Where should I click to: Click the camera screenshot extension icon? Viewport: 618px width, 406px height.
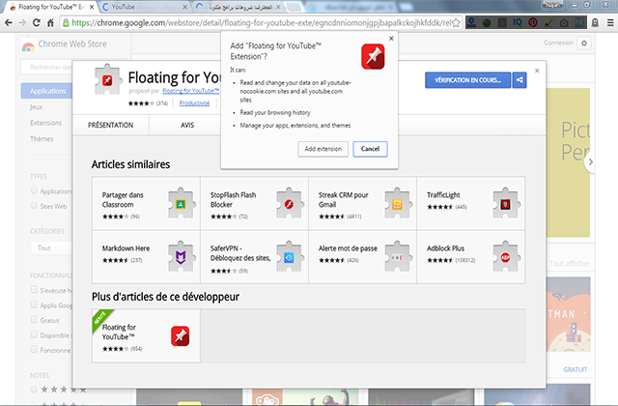[x=564, y=23]
